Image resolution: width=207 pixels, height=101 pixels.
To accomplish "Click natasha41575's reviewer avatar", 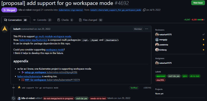I will click(x=157, y=35).
